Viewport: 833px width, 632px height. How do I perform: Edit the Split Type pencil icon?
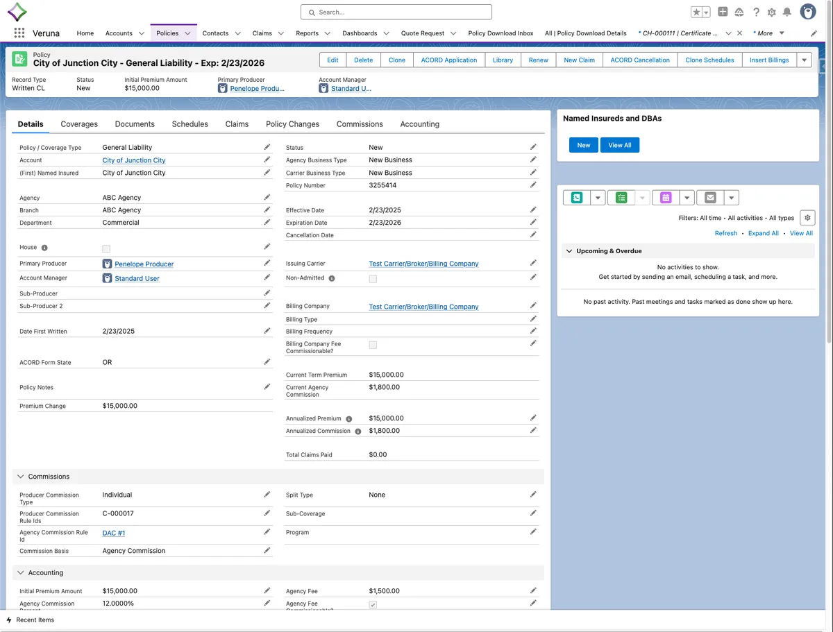click(533, 494)
